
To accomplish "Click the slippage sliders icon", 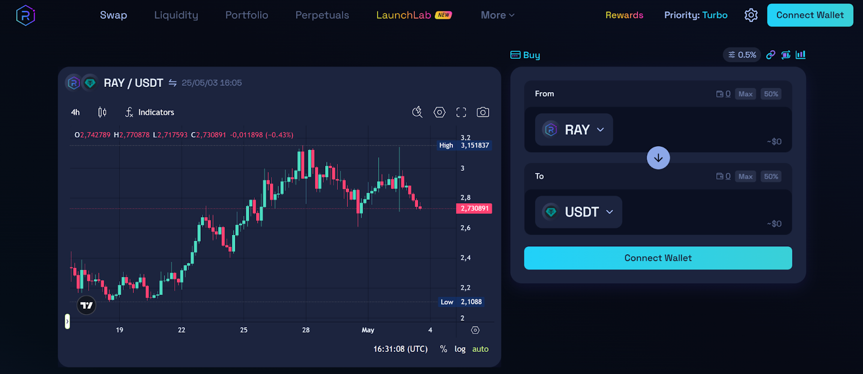I will click(731, 54).
